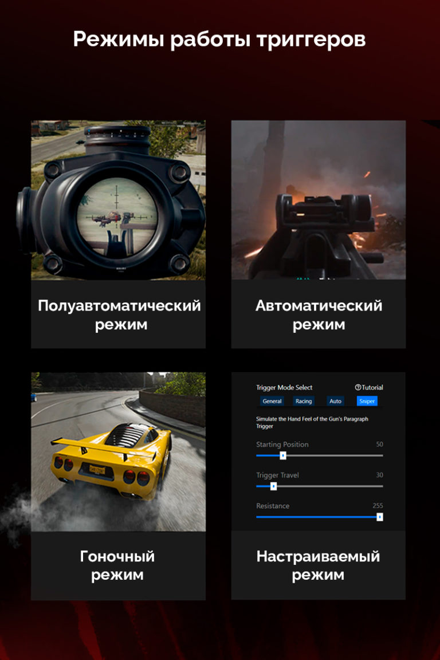
Task: Click the Trigger Travel value 30
Action: pos(379,475)
